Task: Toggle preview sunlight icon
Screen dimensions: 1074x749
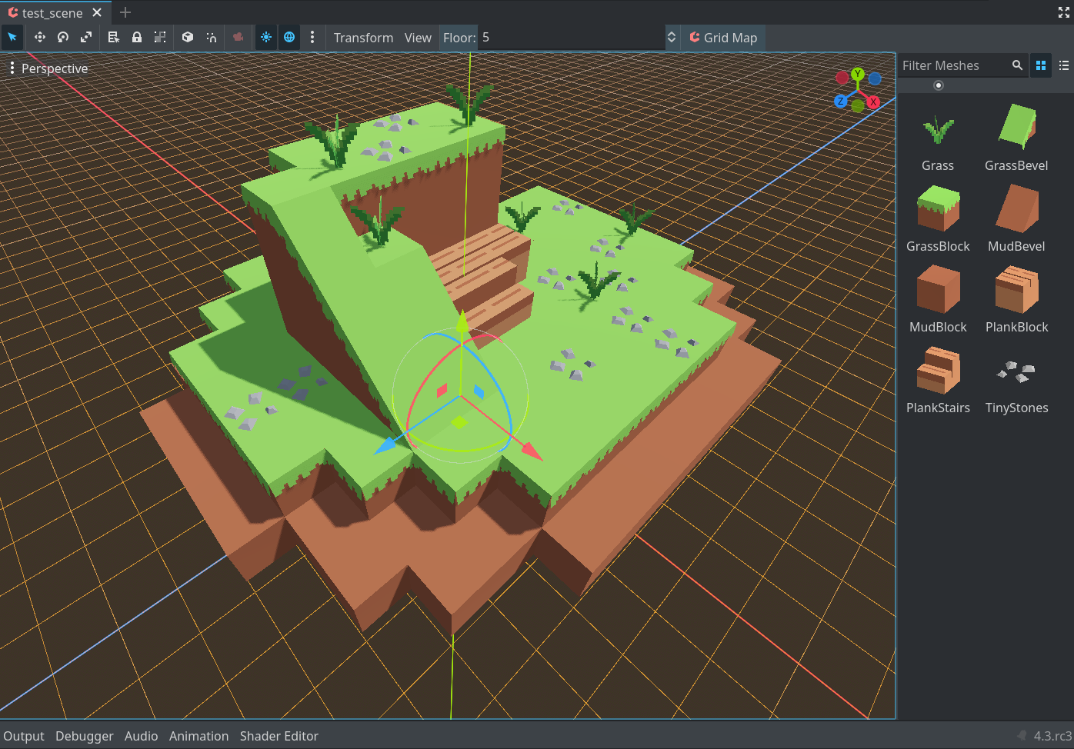Action: pos(266,37)
